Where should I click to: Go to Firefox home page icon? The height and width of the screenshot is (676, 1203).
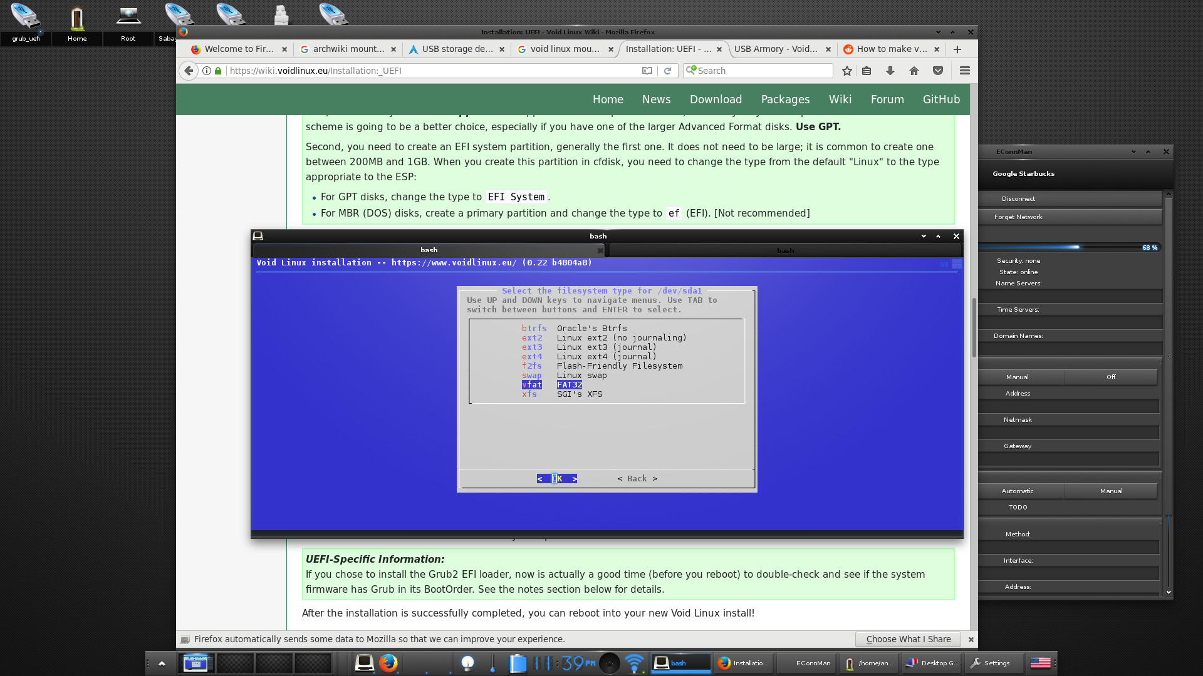[x=914, y=71]
